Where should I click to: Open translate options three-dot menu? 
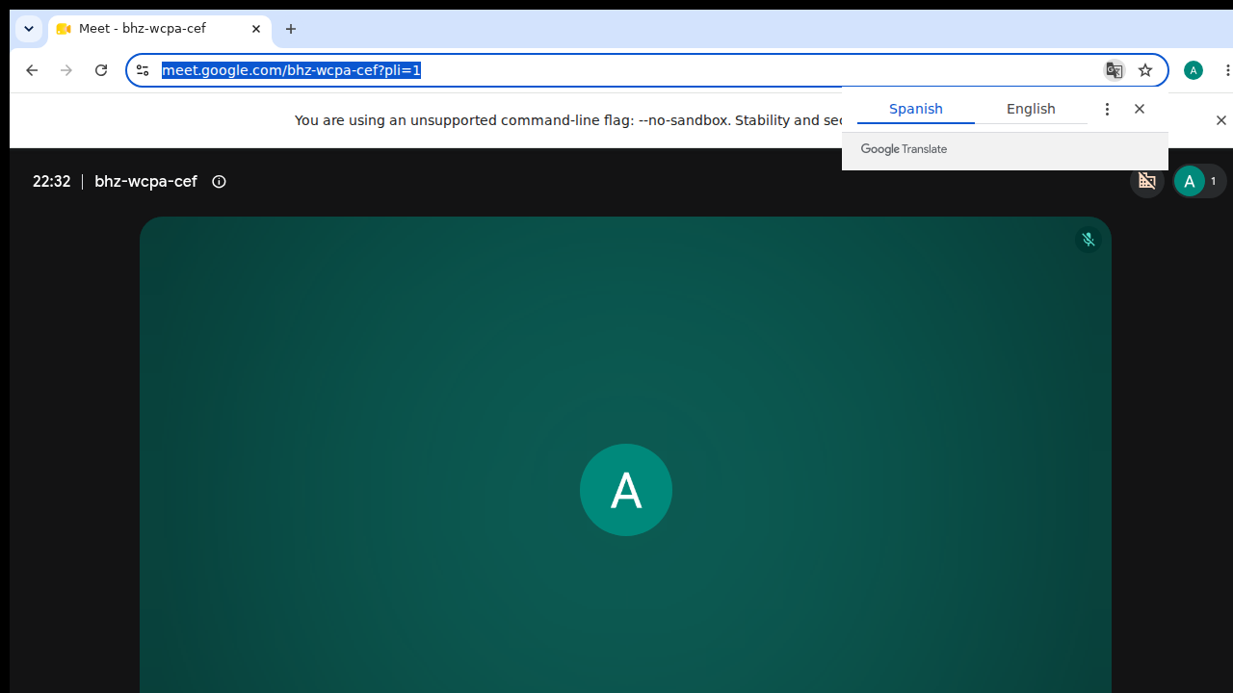click(1107, 109)
